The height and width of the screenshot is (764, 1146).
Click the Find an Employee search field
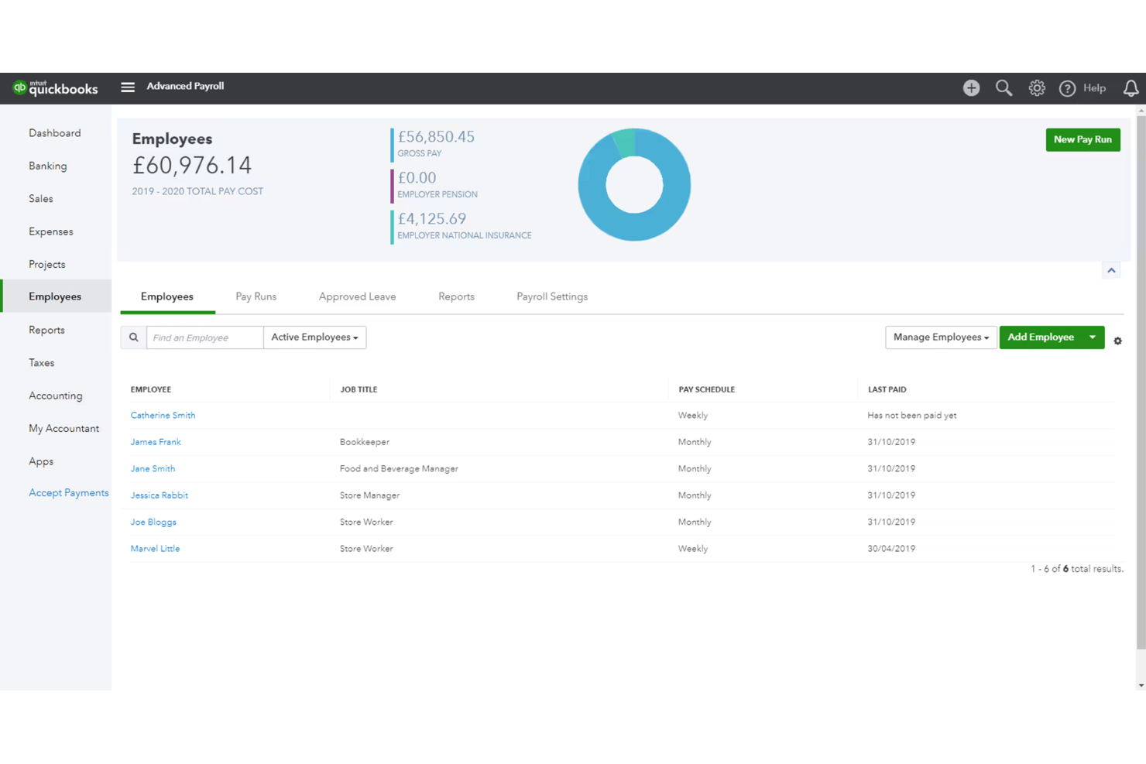(x=205, y=337)
